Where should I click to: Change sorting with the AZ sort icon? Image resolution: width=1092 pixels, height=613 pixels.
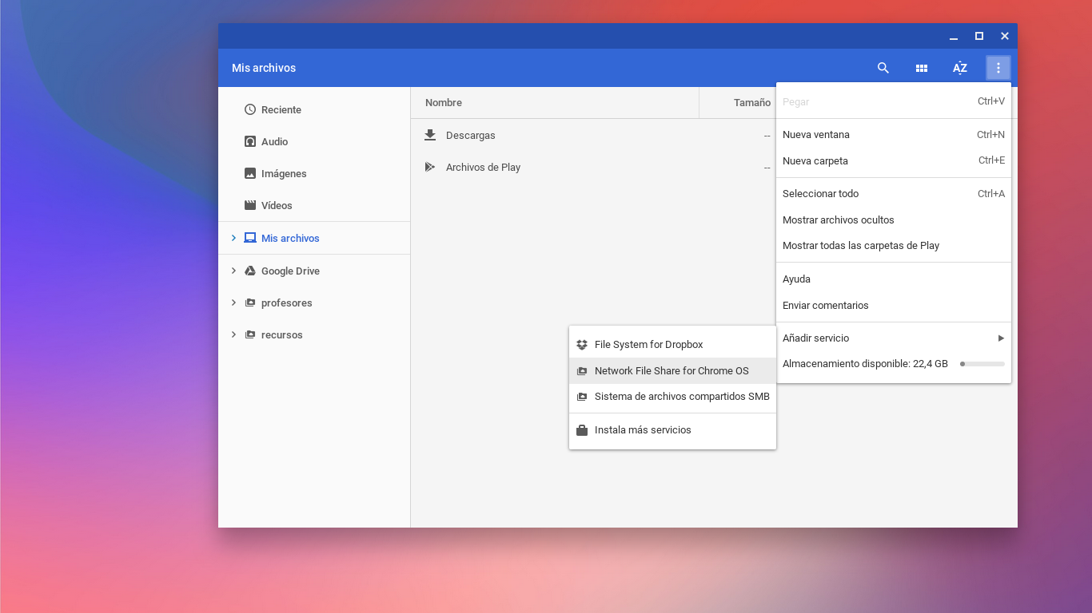[959, 68]
